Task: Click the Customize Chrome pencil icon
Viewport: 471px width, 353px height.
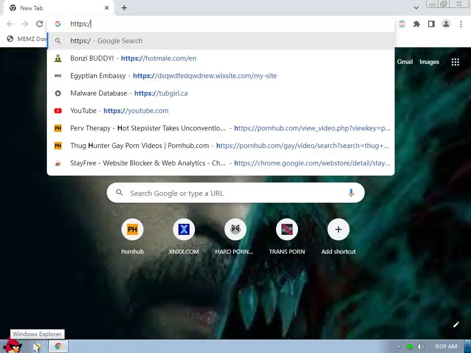Action: (456, 325)
